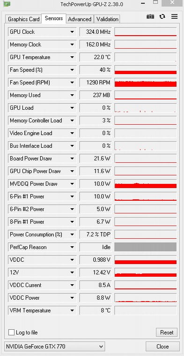Click the Reset button
Screen dimensions: 184x356
click(167, 333)
